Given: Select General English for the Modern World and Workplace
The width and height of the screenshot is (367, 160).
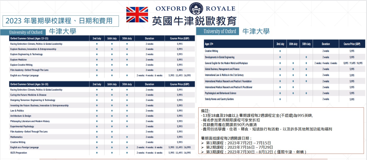Looking at the screenshot, I should pyautogui.click(x=226, y=63).
